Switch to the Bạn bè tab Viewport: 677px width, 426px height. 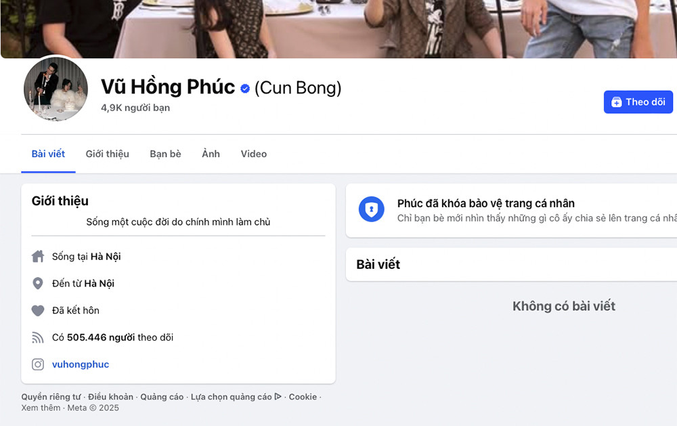165,154
